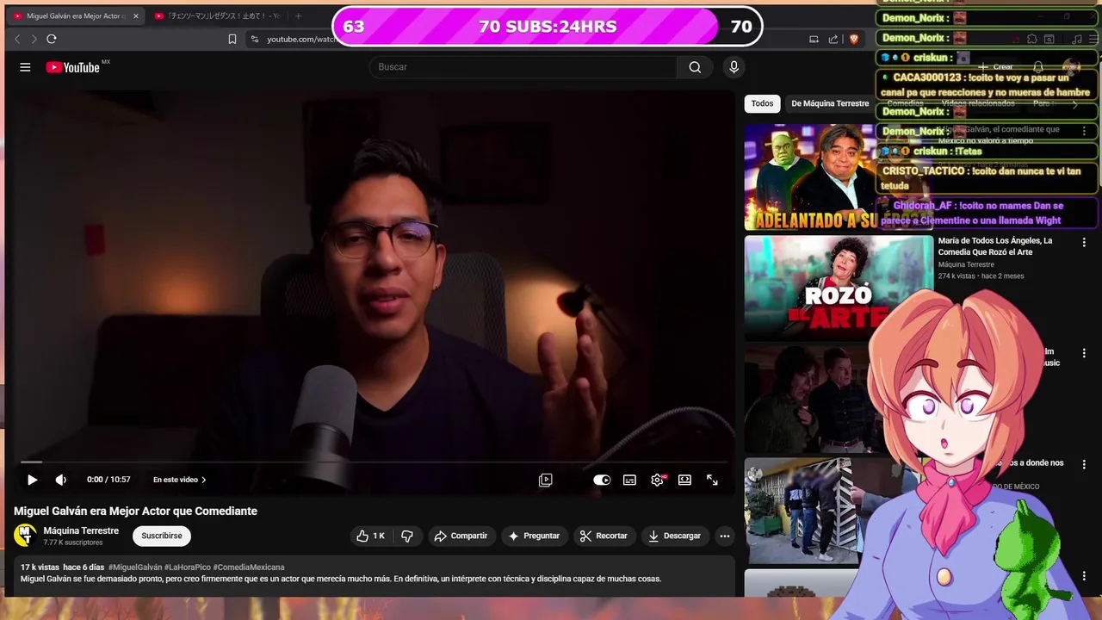Image resolution: width=1102 pixels, height=620 pixels.
Task: Open the #MiguelGalván hashtag
Action: (135, 567)
